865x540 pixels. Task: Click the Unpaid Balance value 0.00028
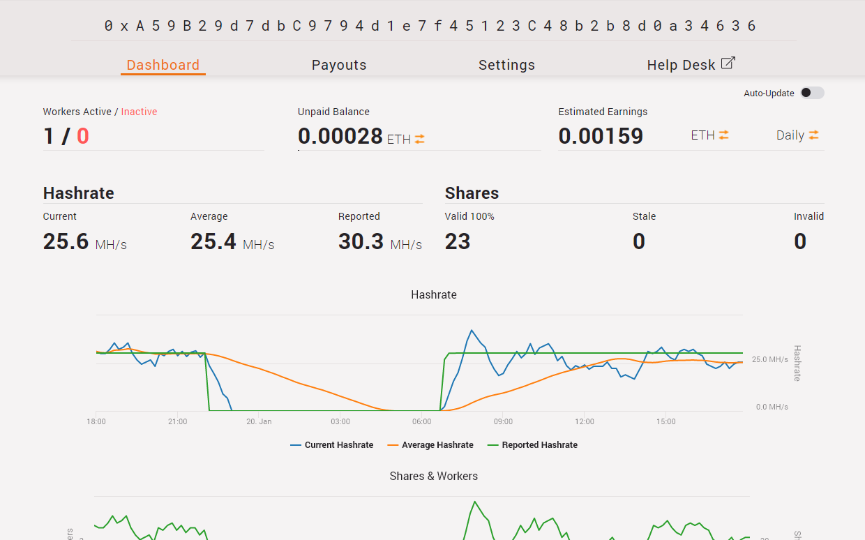(x=340, y=136)
